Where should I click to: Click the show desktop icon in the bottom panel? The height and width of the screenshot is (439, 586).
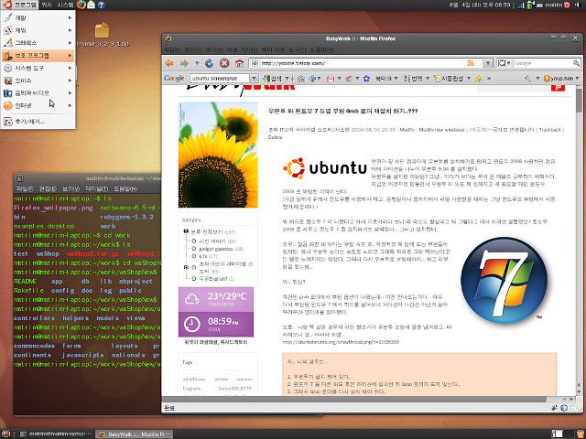[x=6, y=434]
